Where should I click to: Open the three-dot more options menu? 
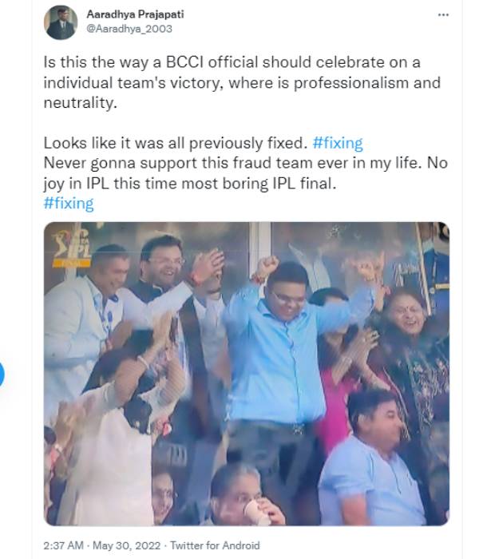443,15
